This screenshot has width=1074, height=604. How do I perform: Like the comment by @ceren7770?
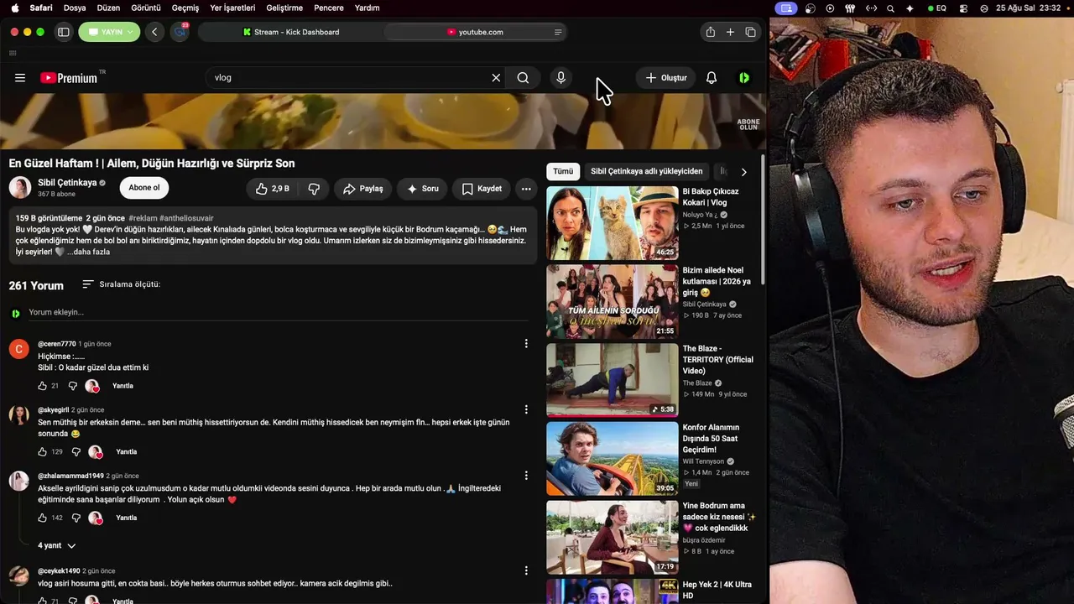click(42, 386)
